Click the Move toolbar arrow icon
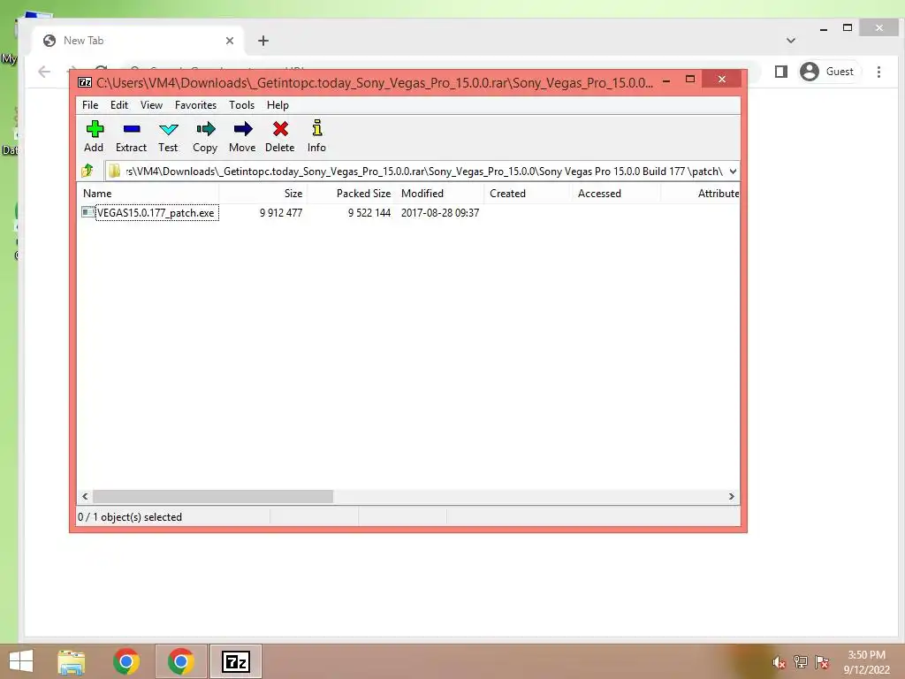The image size is (905, 679). 242,129
